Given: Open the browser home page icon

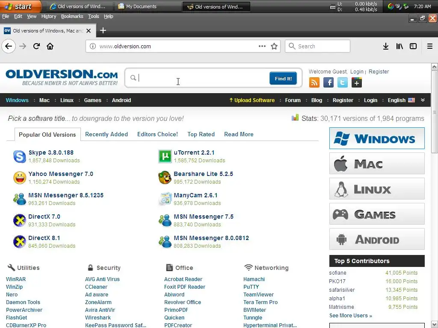Looking at the screenshot, I should tap(50, 46).
